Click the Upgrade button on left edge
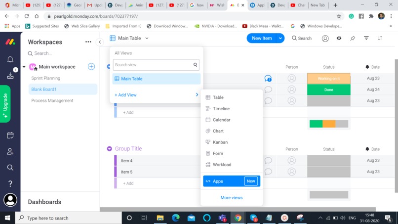The image size is (398, 224). tap(5, 104)
